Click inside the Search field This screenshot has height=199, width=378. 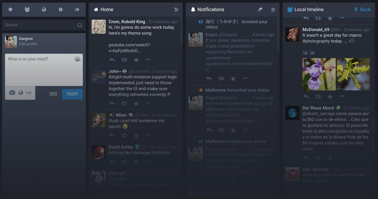[38, 25]
